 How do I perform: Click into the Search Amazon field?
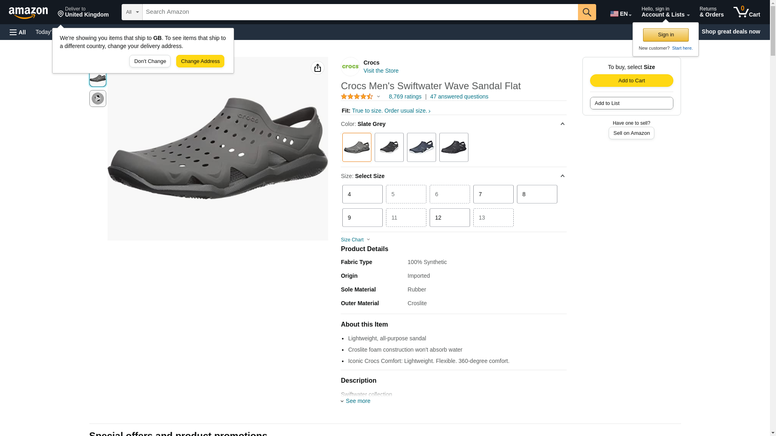click(x=360, y=12)
